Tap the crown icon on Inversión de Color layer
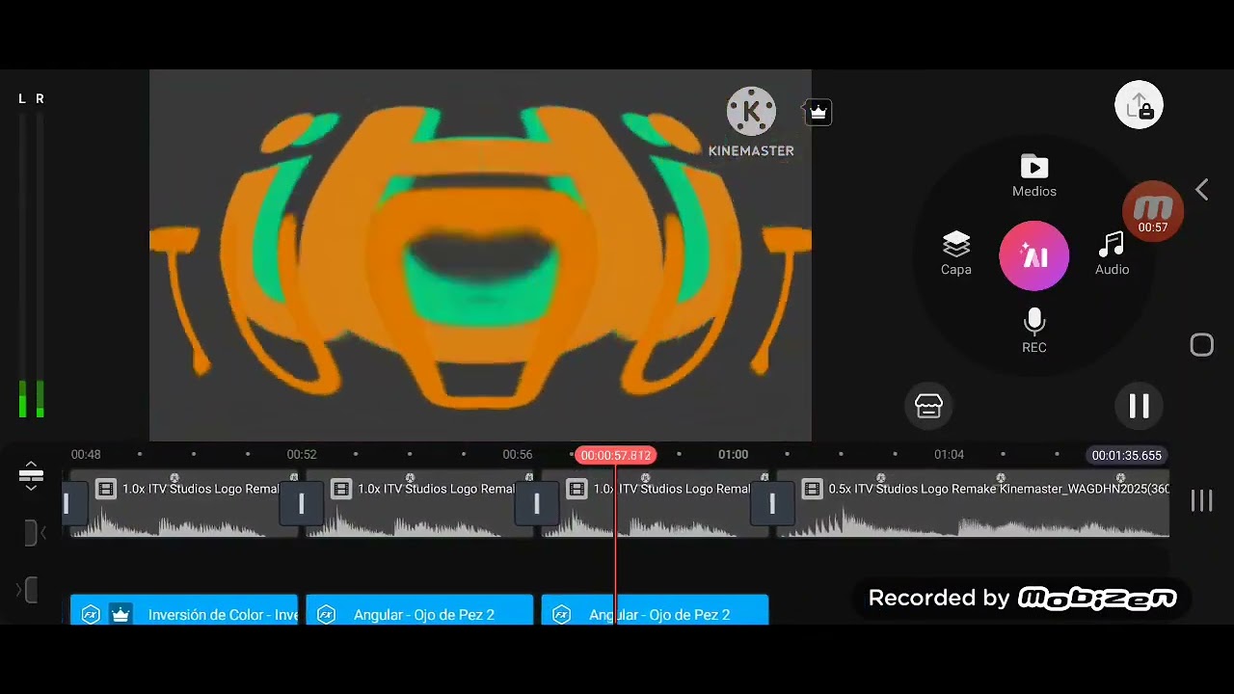Screen dimensions: 1234x694 (x=121, y=614)
